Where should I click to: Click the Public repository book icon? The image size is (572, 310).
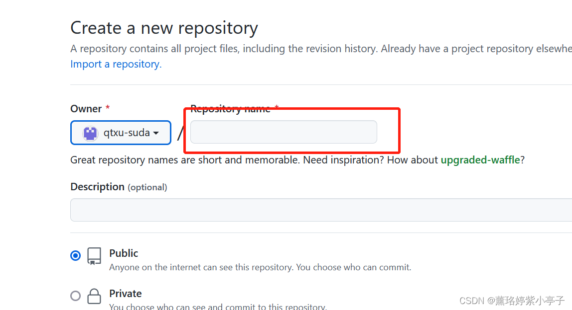point(94,256)
